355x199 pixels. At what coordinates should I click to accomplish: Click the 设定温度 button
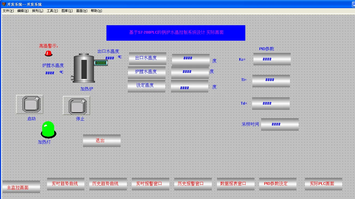point(146,86)
